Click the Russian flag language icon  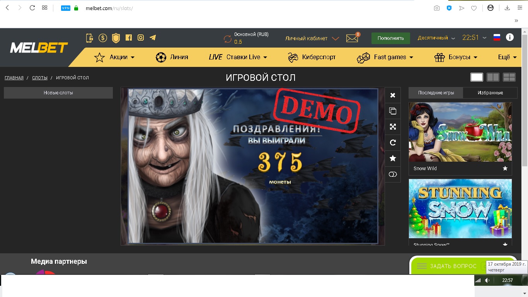click(497, 38)
